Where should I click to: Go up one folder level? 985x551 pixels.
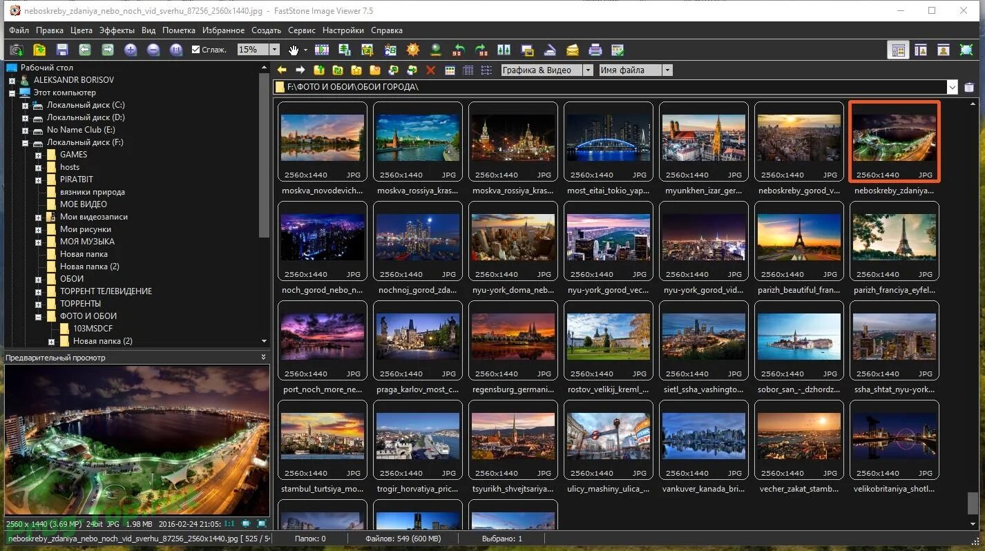(x=319, y=70)
